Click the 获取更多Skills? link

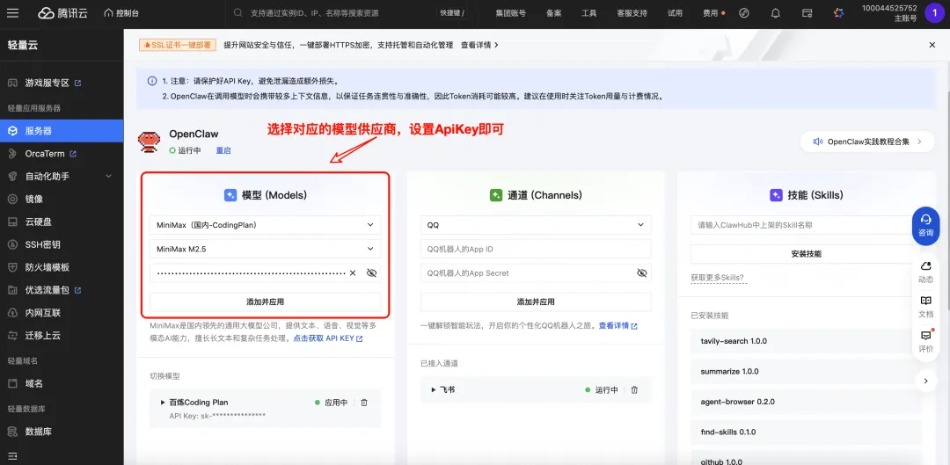coord(718,278)
